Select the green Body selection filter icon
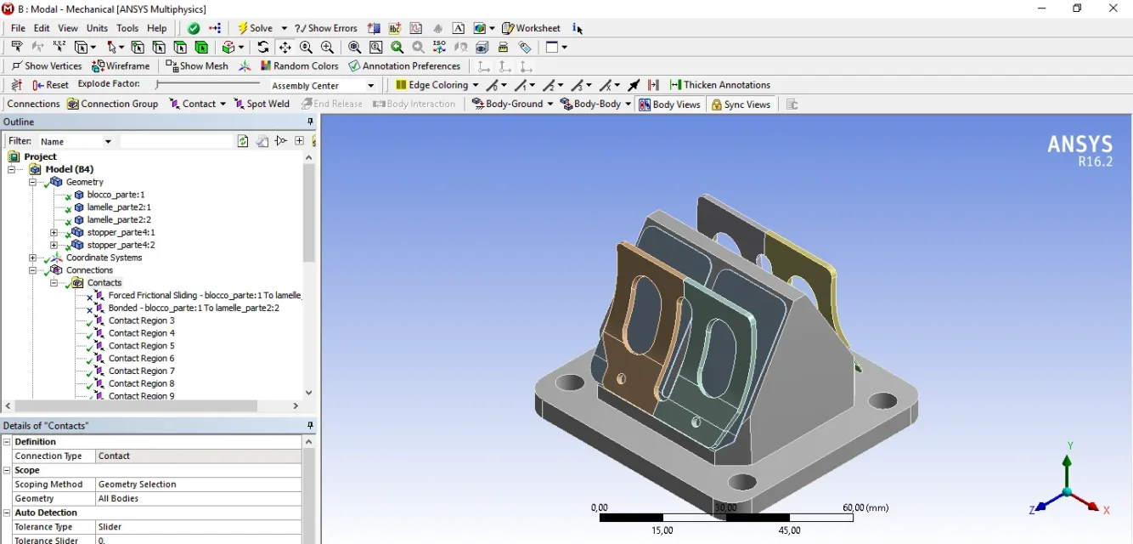The height and width of the screenshot is (544, 1133). (x=201, y=48)
